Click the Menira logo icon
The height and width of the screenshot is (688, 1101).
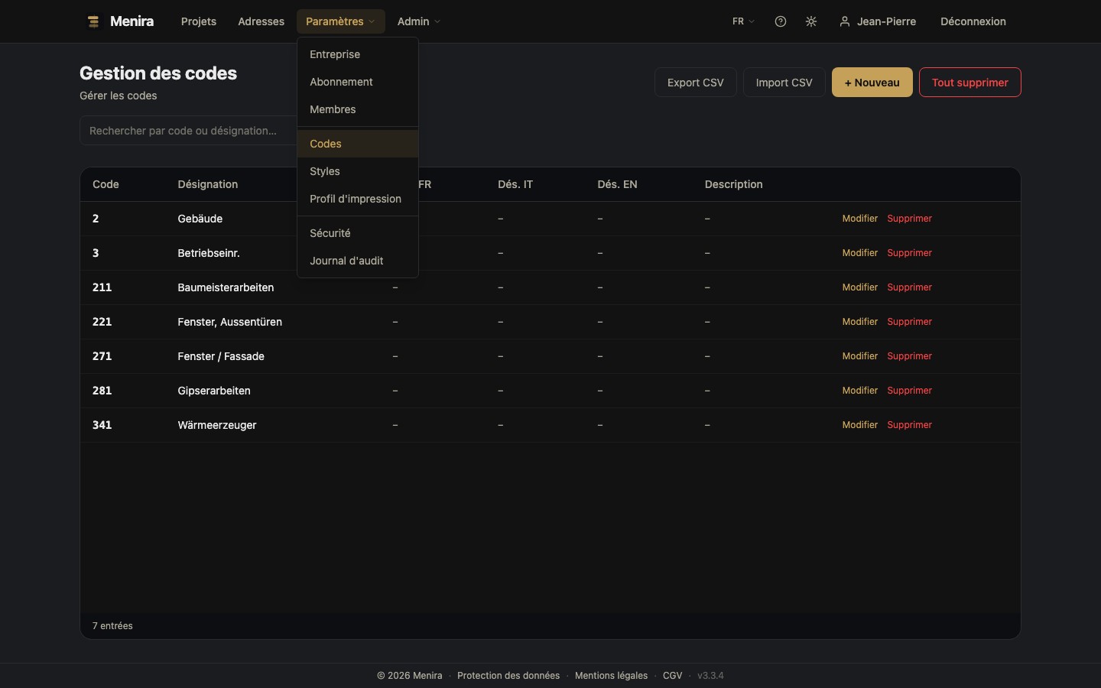(93, 21)
